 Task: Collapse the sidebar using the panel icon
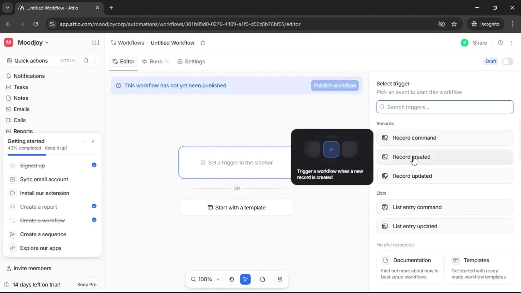click(x=95, y=43)
